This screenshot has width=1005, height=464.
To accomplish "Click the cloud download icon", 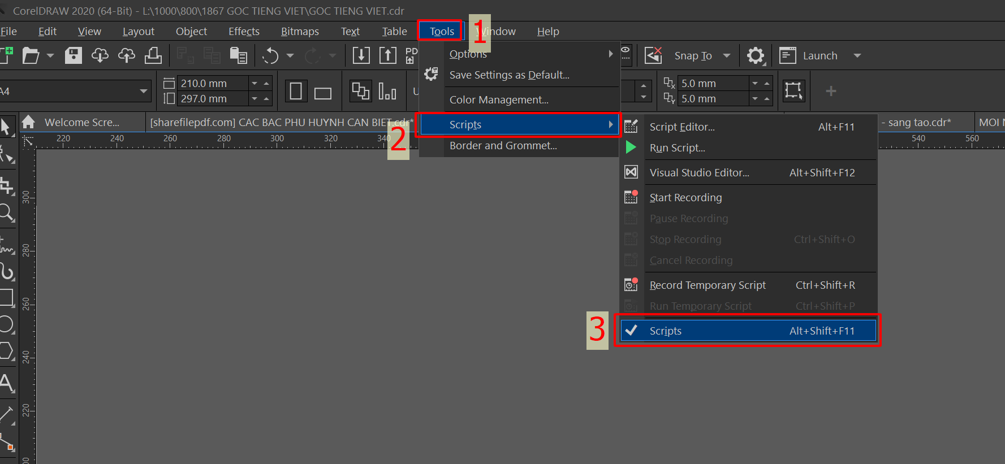I will click(100, 55).
